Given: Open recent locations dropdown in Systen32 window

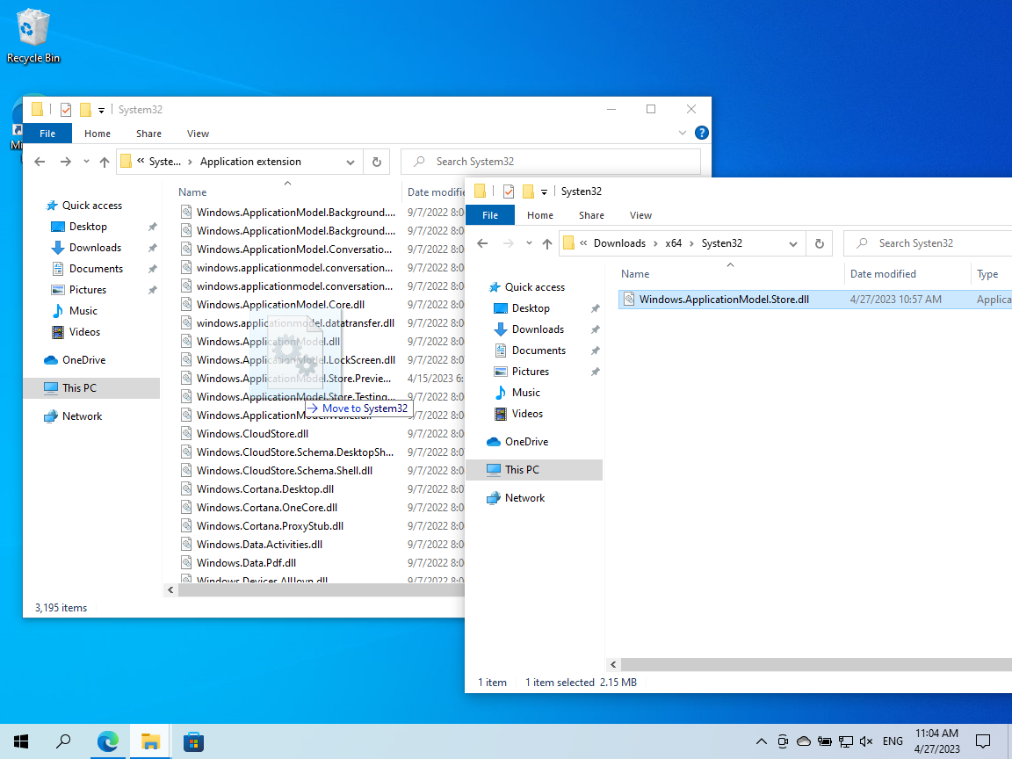Looking at the screenshot, I should 529,244.
